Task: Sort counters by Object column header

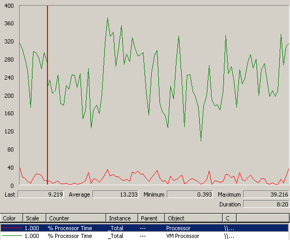Action: [x=194, y=218]
